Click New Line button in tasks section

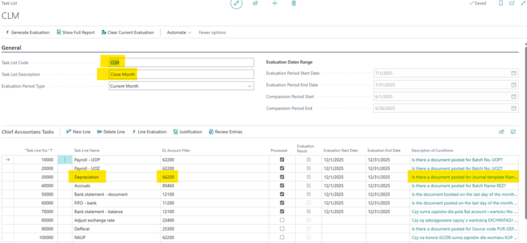pos(78,132)
